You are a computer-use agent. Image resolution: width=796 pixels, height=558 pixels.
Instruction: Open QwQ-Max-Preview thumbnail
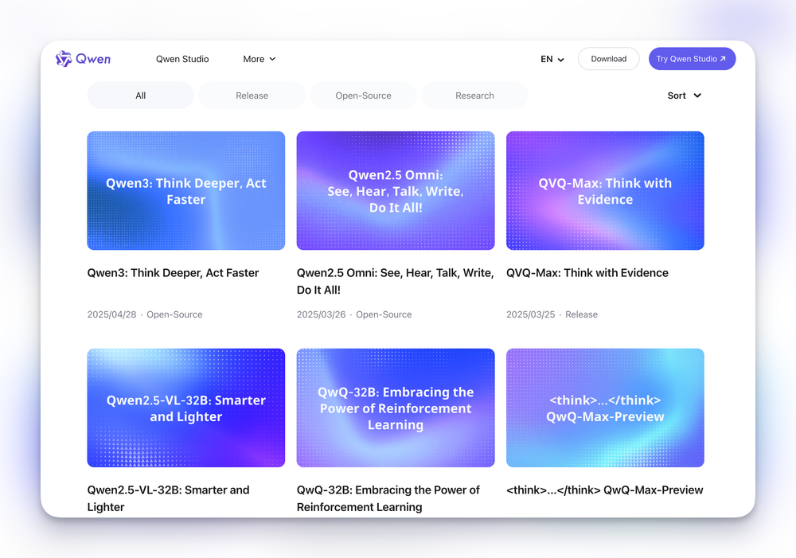point(605,408)
